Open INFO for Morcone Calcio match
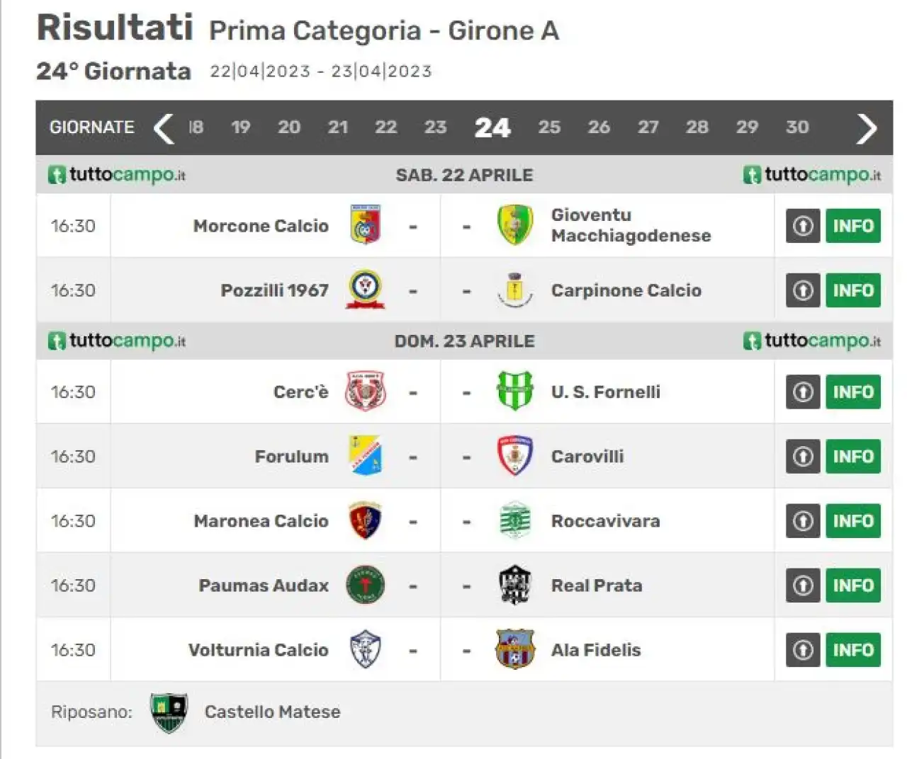Screen dimensions: 907x759 (x=853, y=226)
